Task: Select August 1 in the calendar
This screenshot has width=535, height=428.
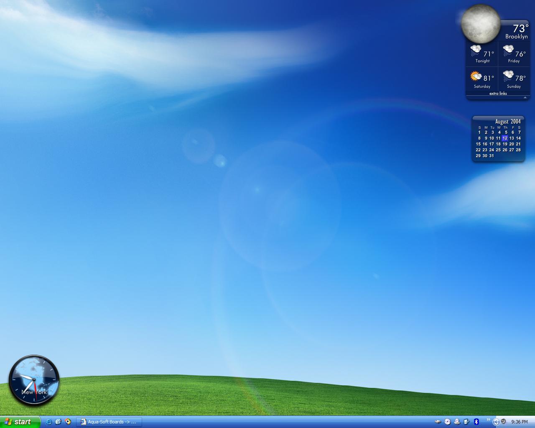Action: click(479, 132)
